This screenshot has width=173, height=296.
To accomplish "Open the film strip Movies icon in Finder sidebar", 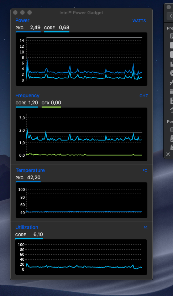I will 172,100.
